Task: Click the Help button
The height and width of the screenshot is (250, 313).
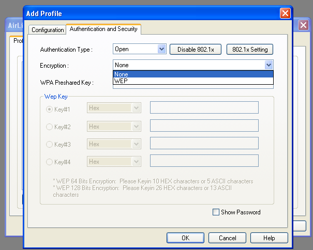Action: click(269, 238)
